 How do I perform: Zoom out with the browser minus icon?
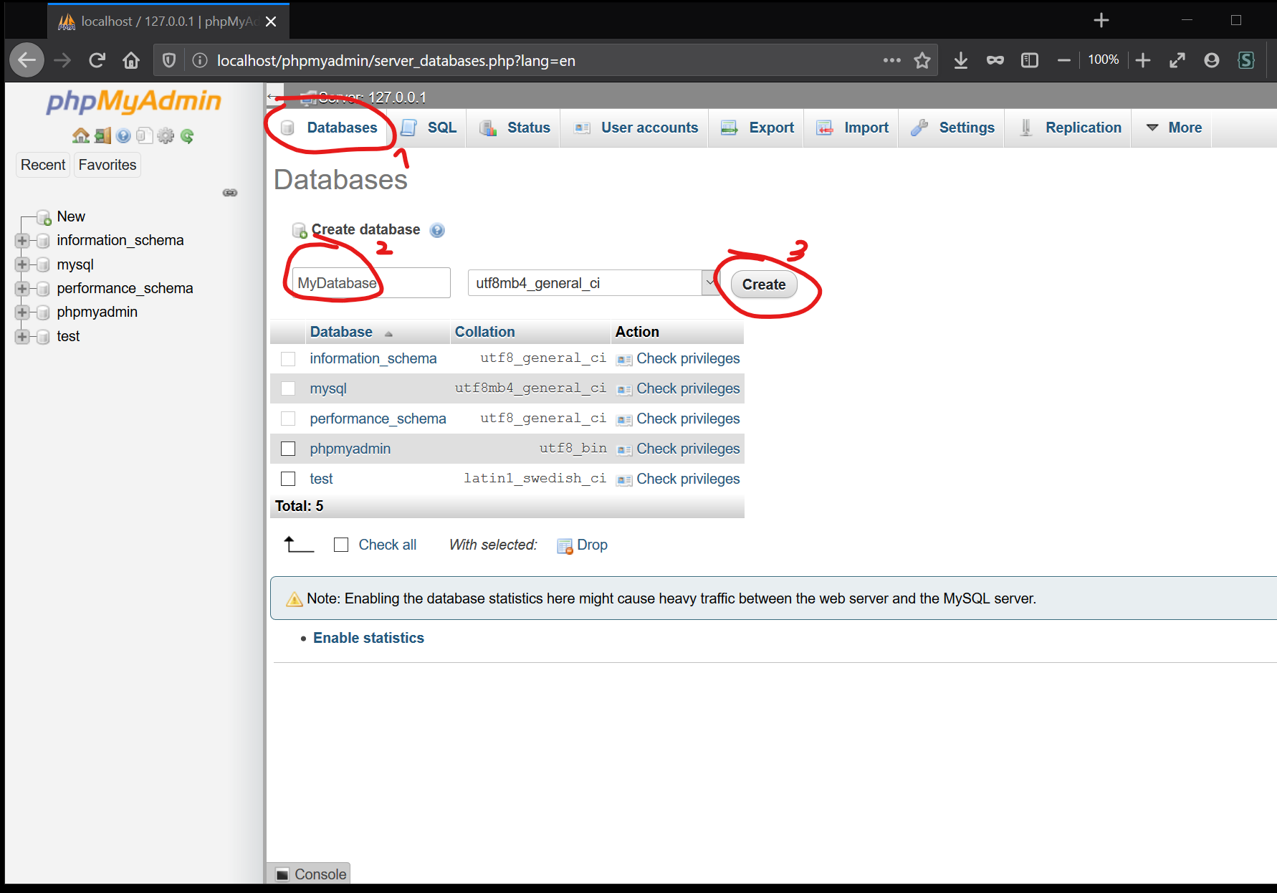pos(1064,60)
